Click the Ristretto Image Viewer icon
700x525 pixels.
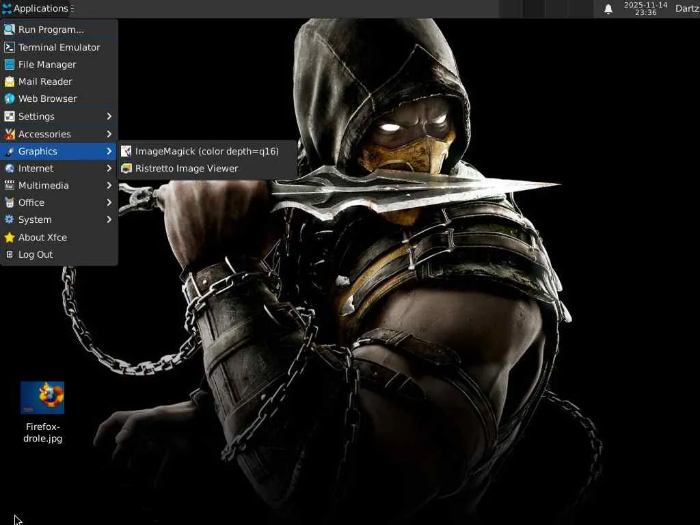tap(126, 168)
